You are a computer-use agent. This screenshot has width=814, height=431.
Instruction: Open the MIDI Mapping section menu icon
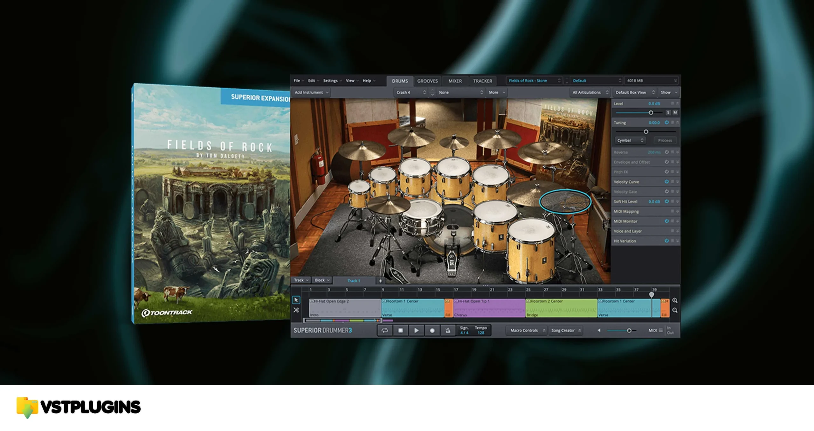(672, 211)
